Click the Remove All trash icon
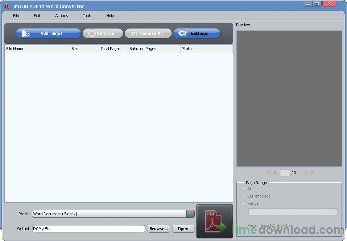The image size is (347, 241). [134, 33]
